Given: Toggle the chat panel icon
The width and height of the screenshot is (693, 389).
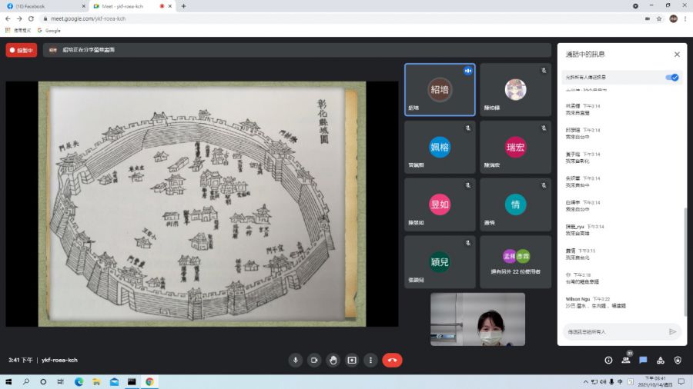Looking at the screenshot, I should 643,360.
